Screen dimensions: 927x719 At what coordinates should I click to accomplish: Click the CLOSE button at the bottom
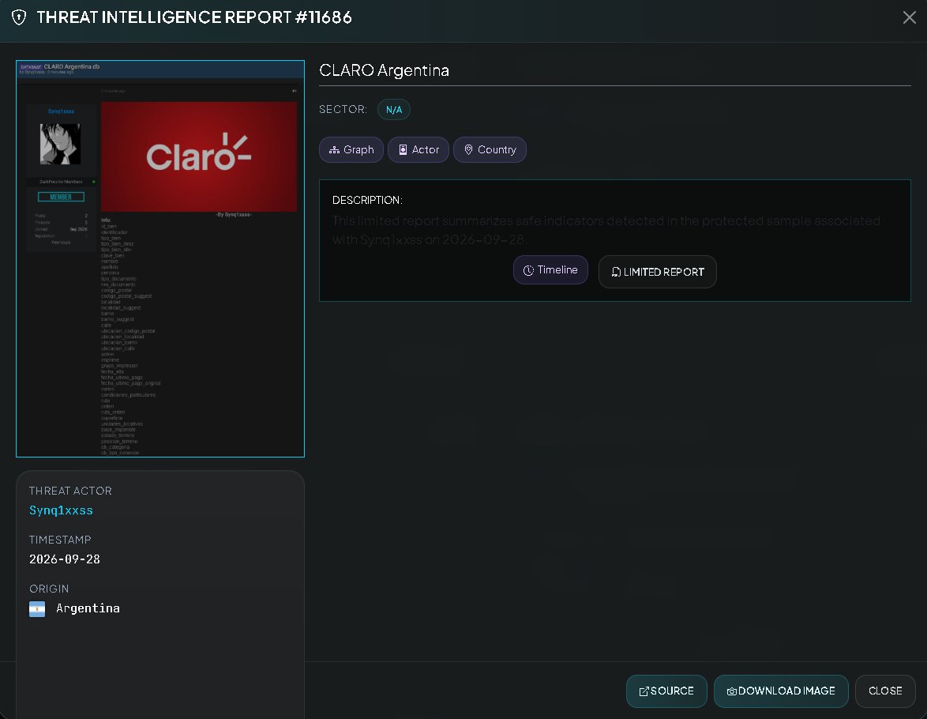click(885, 691)
